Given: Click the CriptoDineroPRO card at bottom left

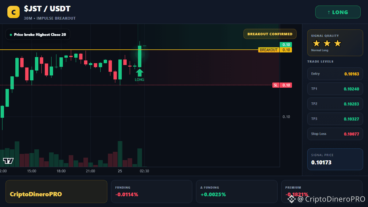Looking at the screenshot, I should (56, 191).
